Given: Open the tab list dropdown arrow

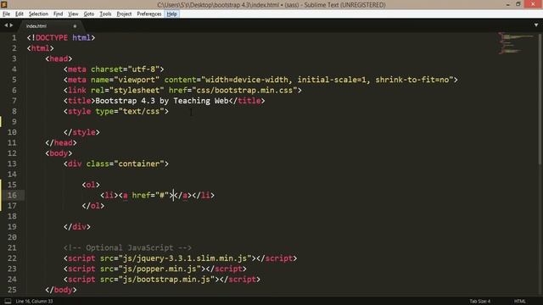Looking at the screenshot, I should 536,25.
